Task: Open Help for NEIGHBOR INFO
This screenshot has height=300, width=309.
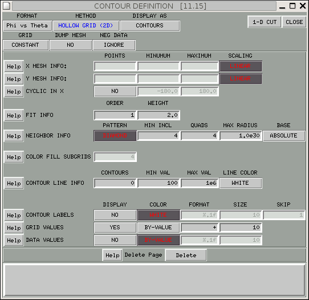Action: [x=14, y=136]
